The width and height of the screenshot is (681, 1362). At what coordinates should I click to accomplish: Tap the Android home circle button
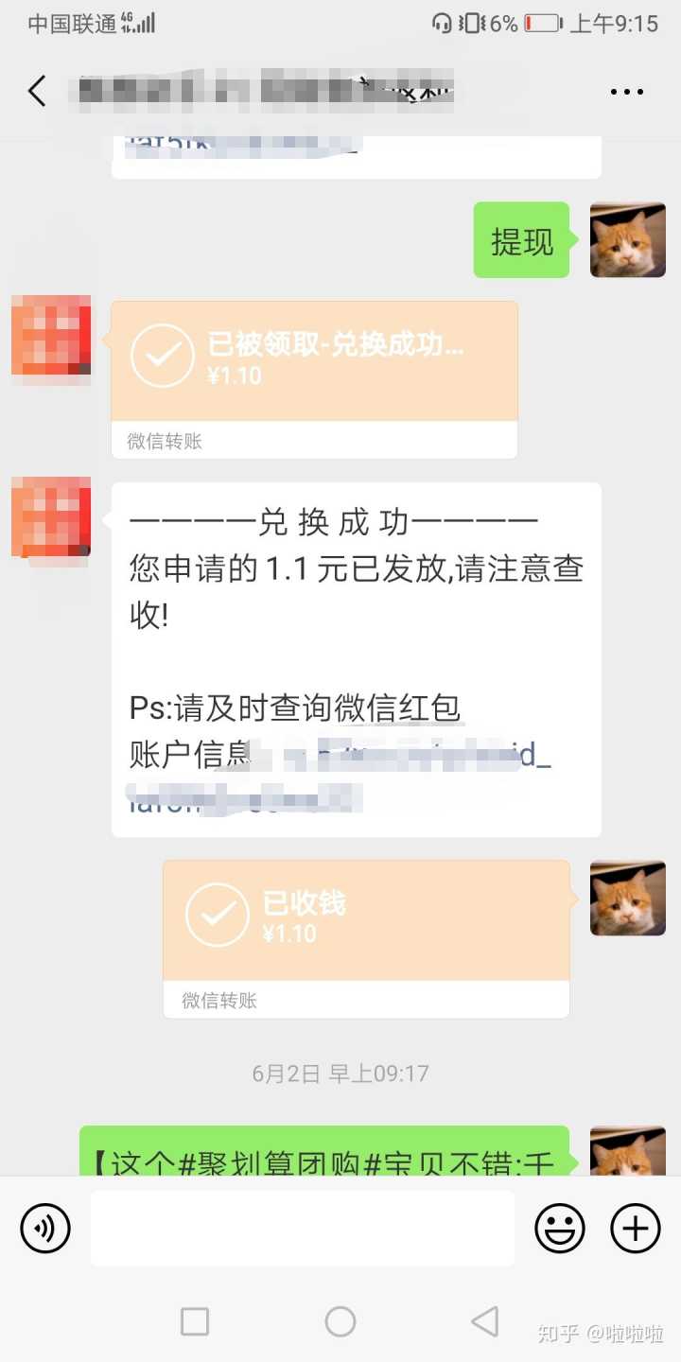340,1321
